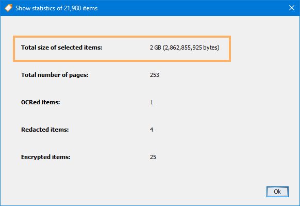Click the redacted items value 4
Image resolution: width=300 pixels, height=206 pixels.
(x=152, y=130)
